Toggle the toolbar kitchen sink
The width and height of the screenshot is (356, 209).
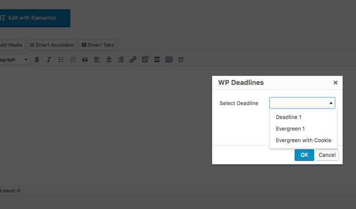[169, 60]
